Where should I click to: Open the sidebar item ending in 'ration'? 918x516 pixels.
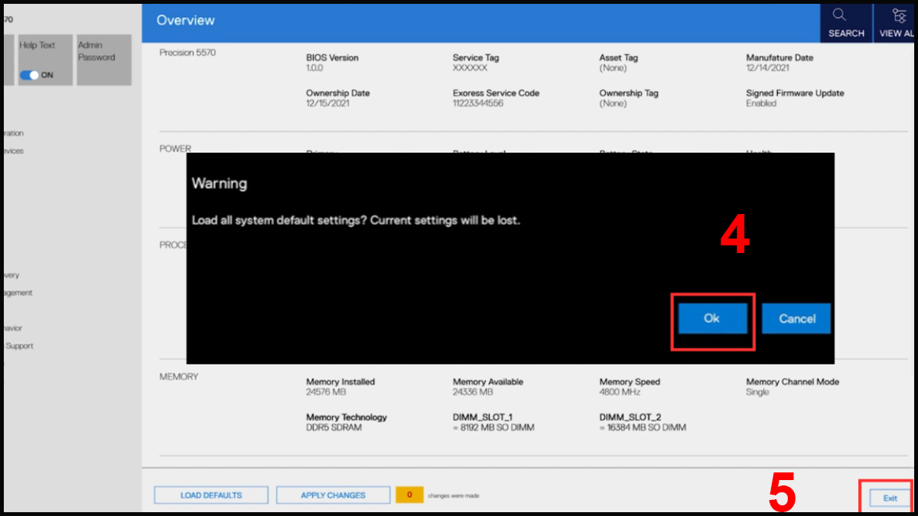tap(11, 133)
